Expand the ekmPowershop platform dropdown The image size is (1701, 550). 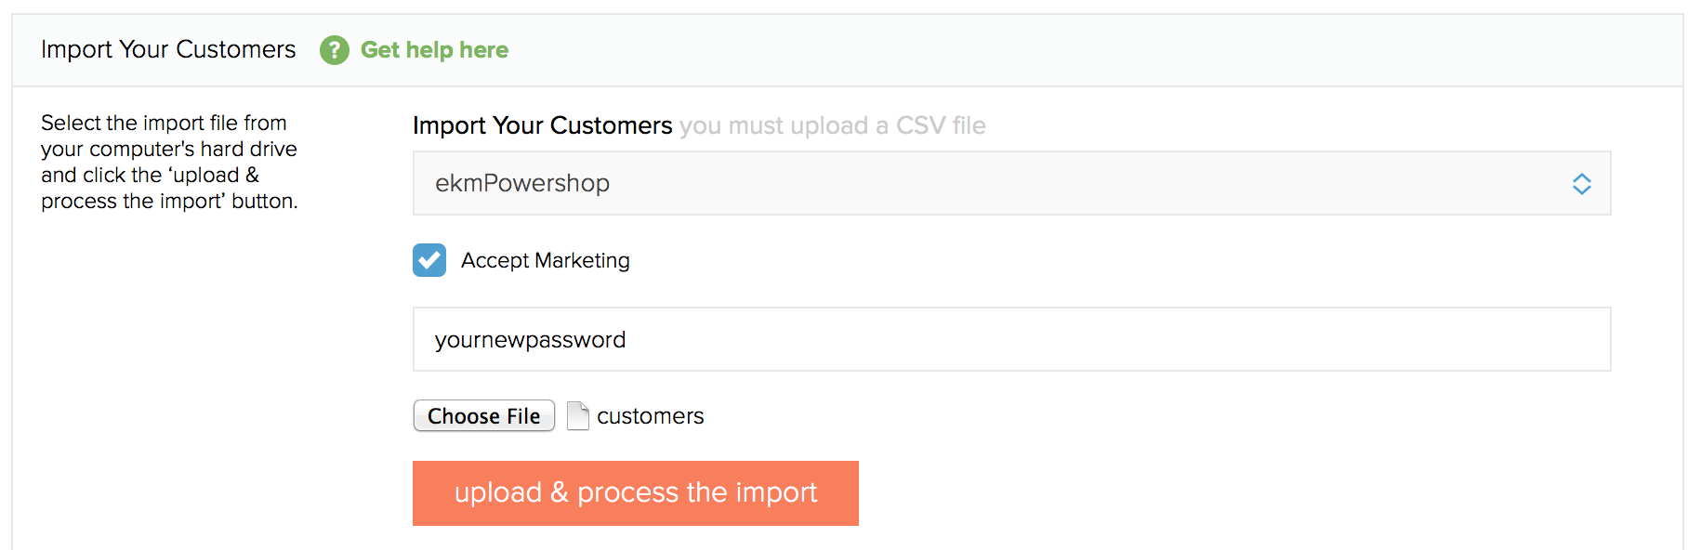tap(1011, 183)
